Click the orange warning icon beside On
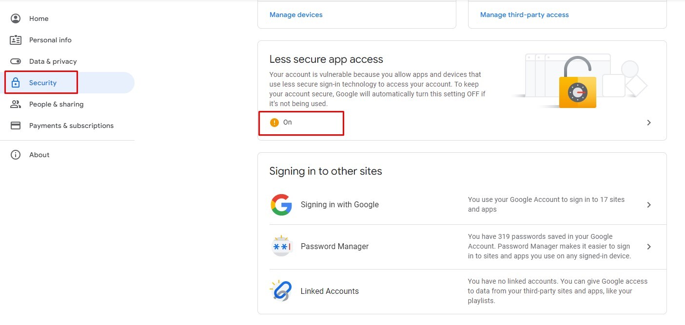Screen dimensions: 685x325 coord(274,123)
